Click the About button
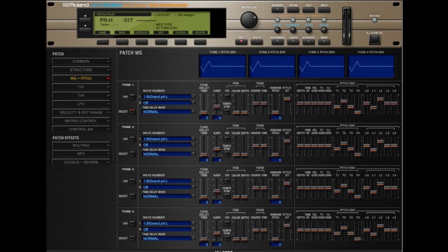Viewport: 448px width, 252px height. [324, 10]
